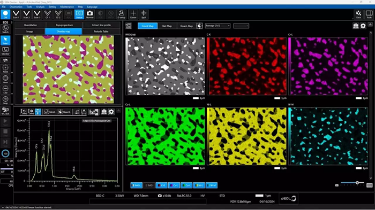Select the Net Map button

click(x=167, y=26)
